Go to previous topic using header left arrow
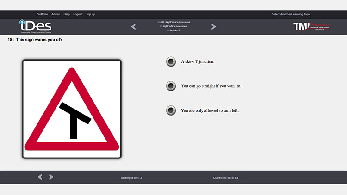The image size is (347, 195). pos(133,27)
